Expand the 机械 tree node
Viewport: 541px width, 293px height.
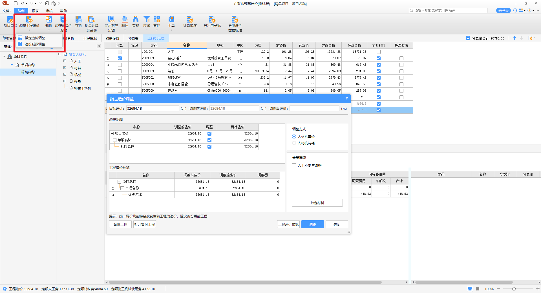[x=65, y=74]
